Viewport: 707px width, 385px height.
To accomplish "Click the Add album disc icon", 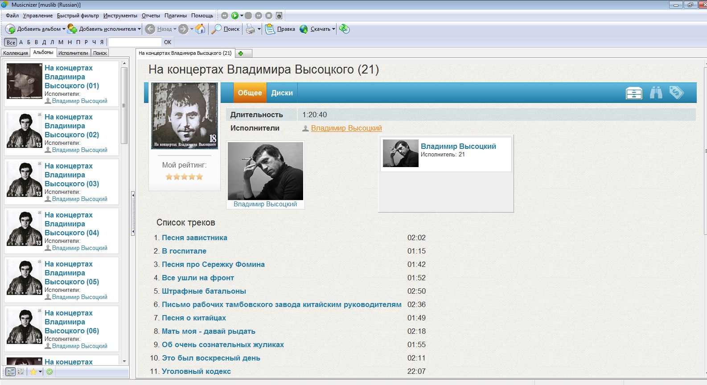I will pyautogui.click(x=10, y=29).
